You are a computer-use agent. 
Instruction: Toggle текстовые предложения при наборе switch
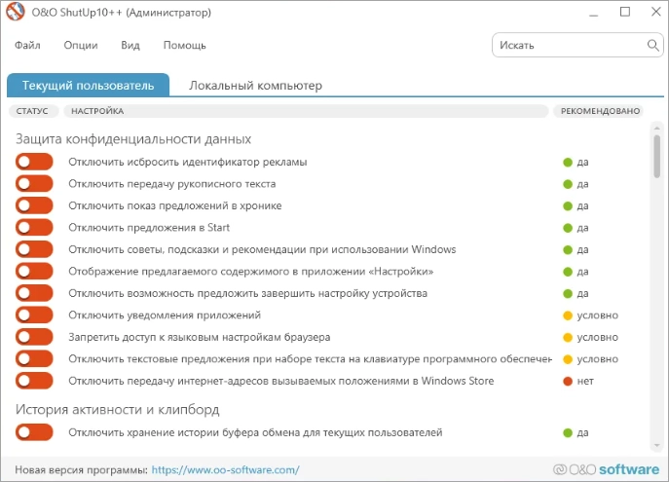pos(34,358)
